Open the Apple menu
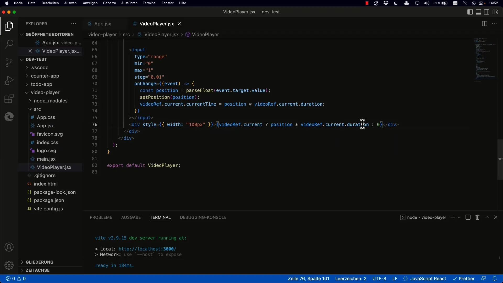The image size is (503, 283). coord(7,3)
